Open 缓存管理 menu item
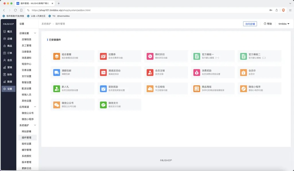This screenshot has height=171, width=294. click(26, 150)
